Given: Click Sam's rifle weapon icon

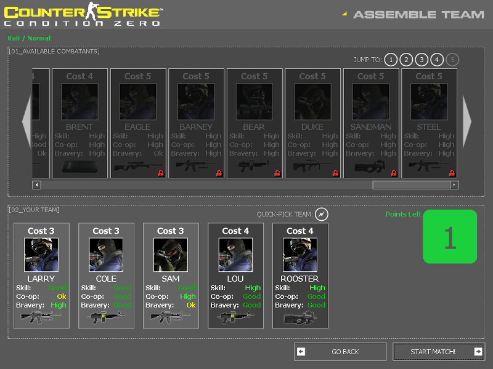Looking at the screenshot, I should 170,317.
